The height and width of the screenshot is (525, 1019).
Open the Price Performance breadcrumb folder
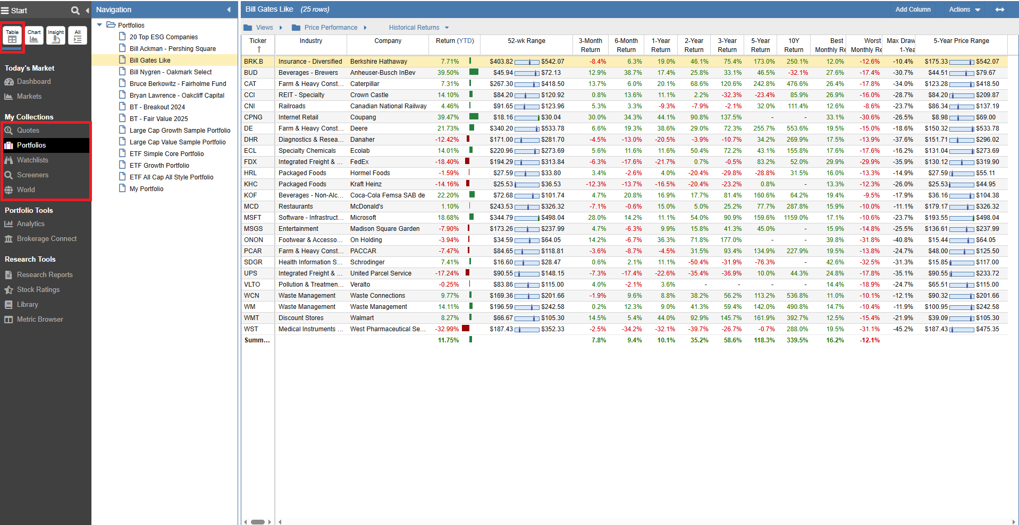pyautogui.click(x=330, y=28)
